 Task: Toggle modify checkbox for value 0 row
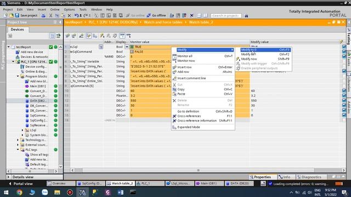[x=344, y=115]
